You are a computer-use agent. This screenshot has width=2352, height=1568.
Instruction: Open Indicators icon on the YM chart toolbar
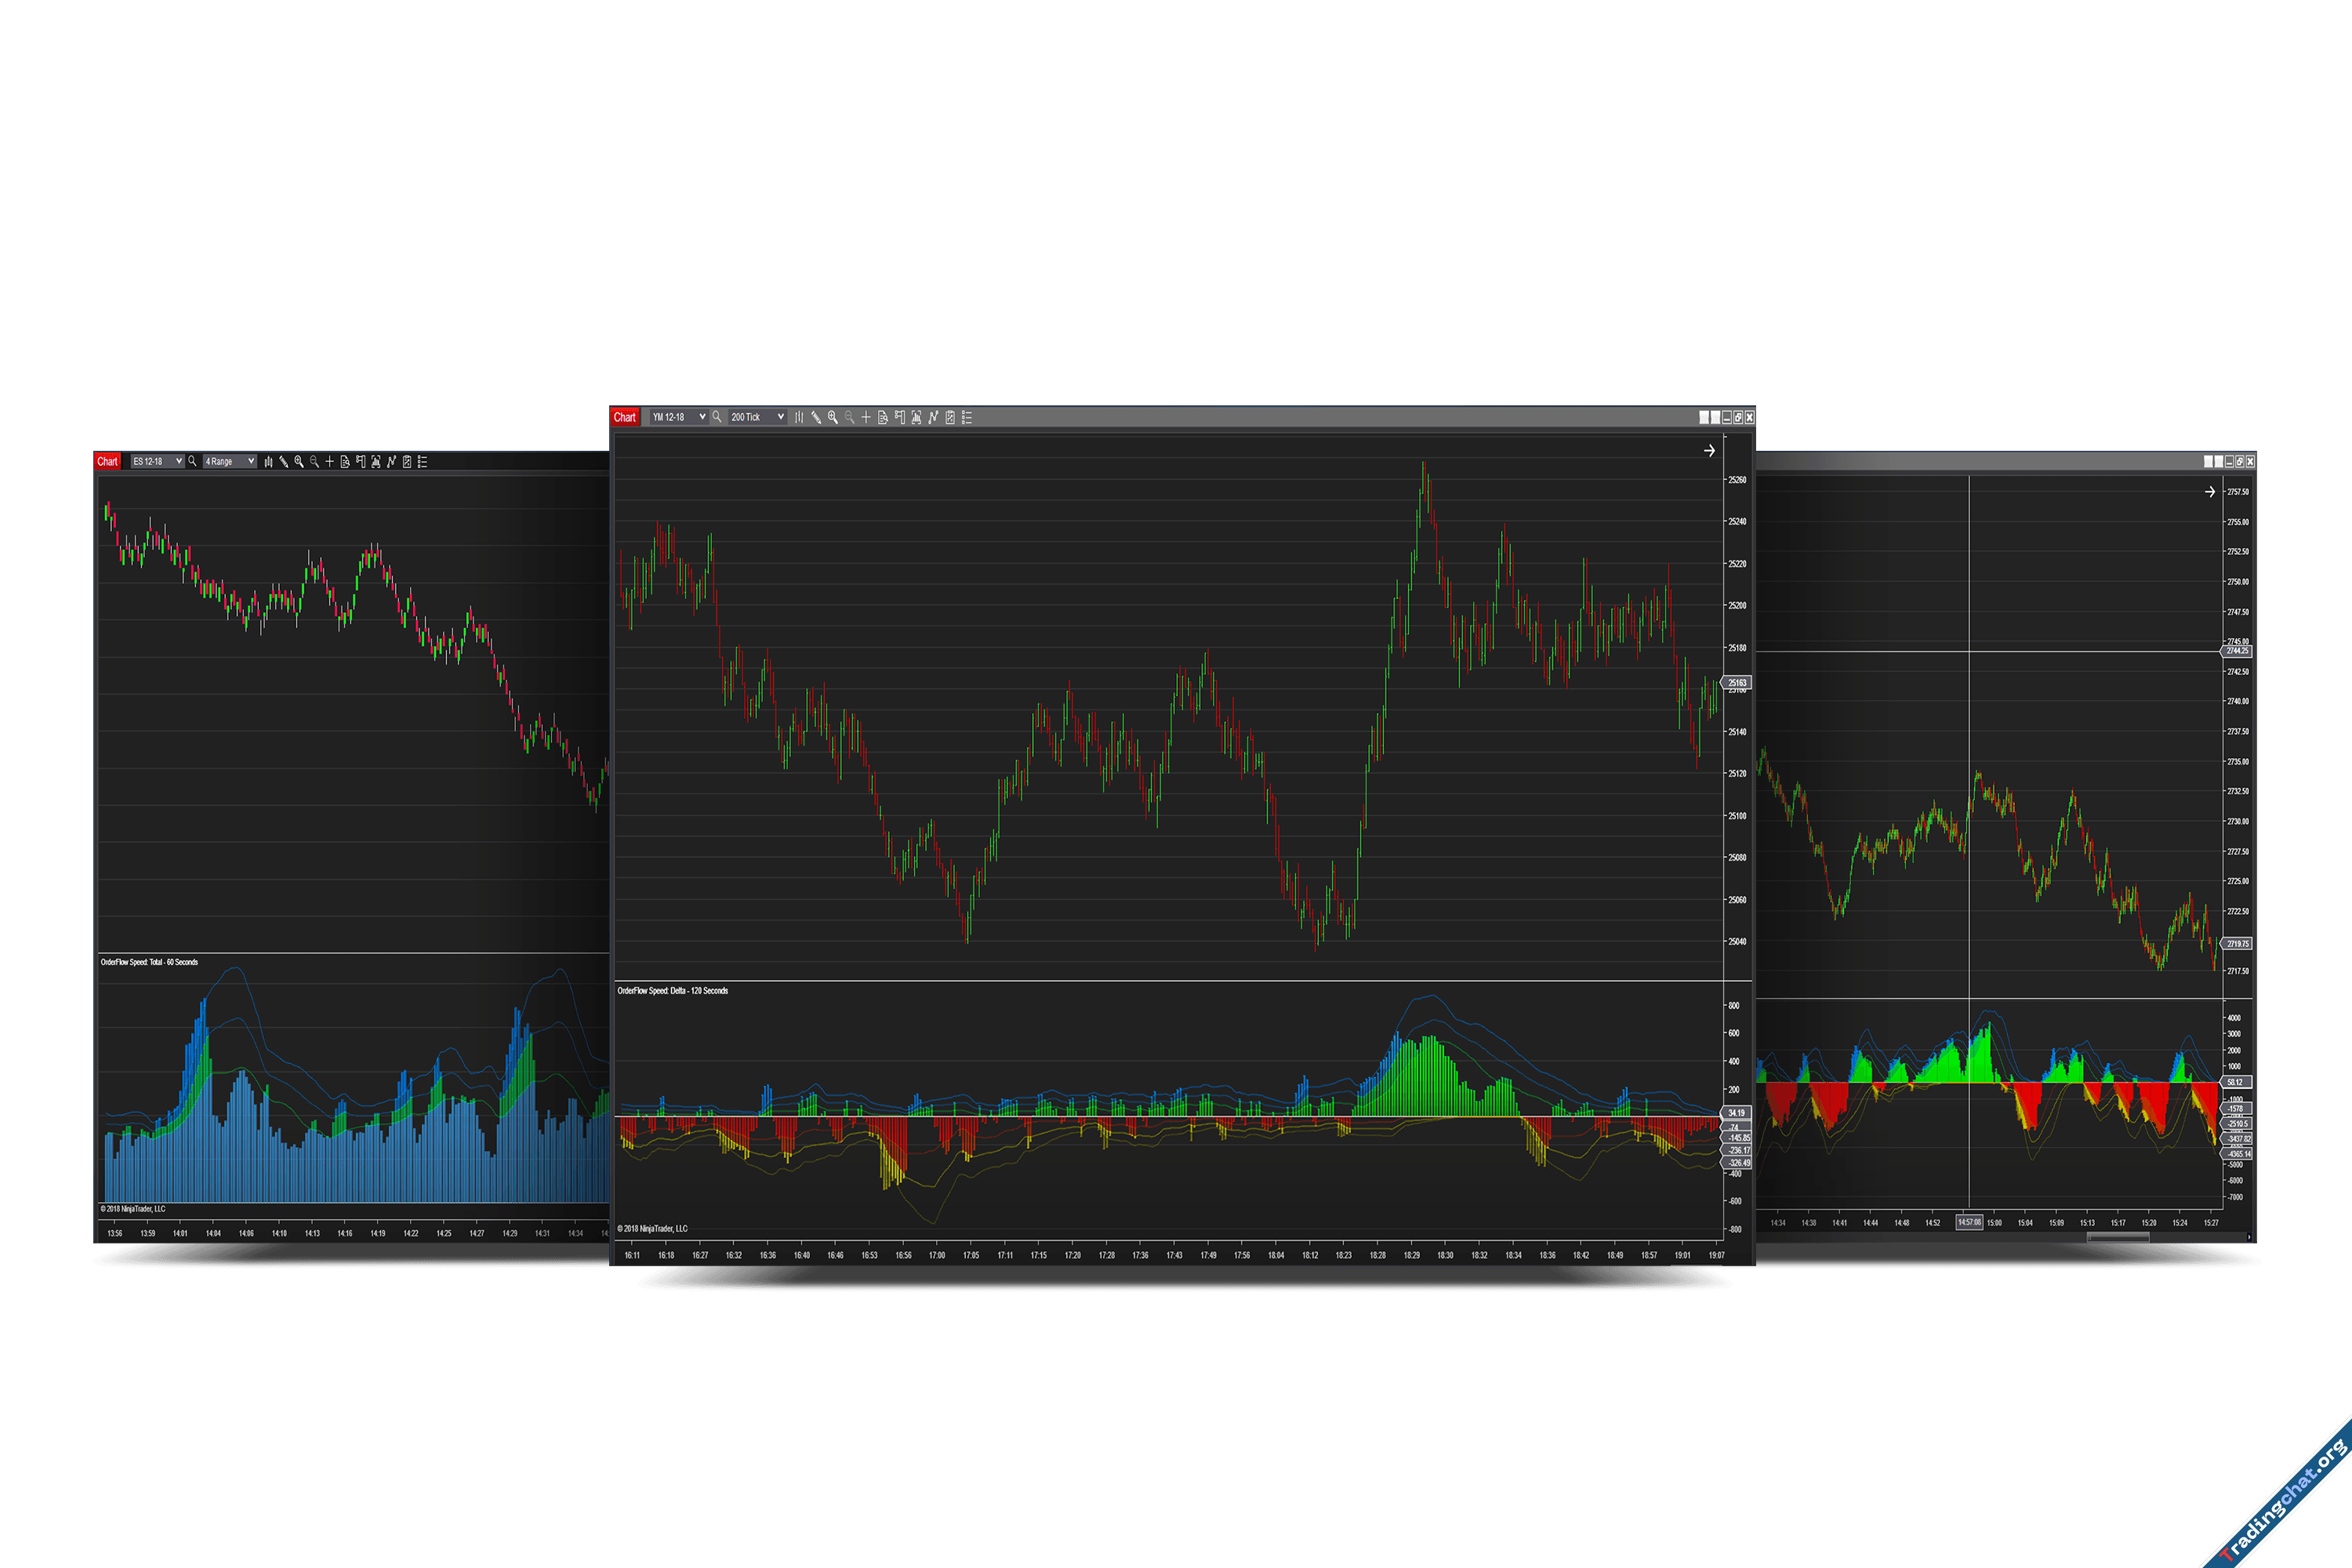pos(933,417)
